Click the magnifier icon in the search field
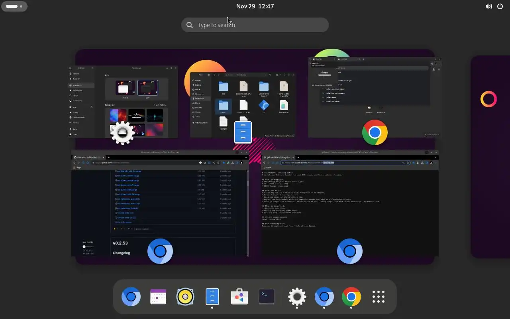The height and width of the screenshot is (319, 510). coord(190,25)
